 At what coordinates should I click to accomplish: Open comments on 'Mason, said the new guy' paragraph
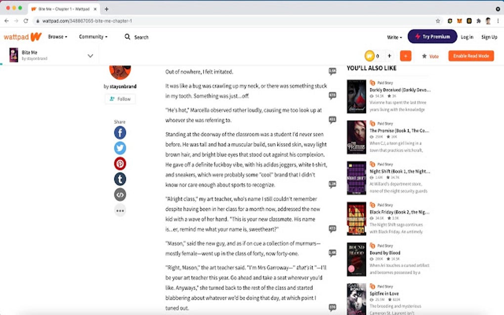pos(333,253)
